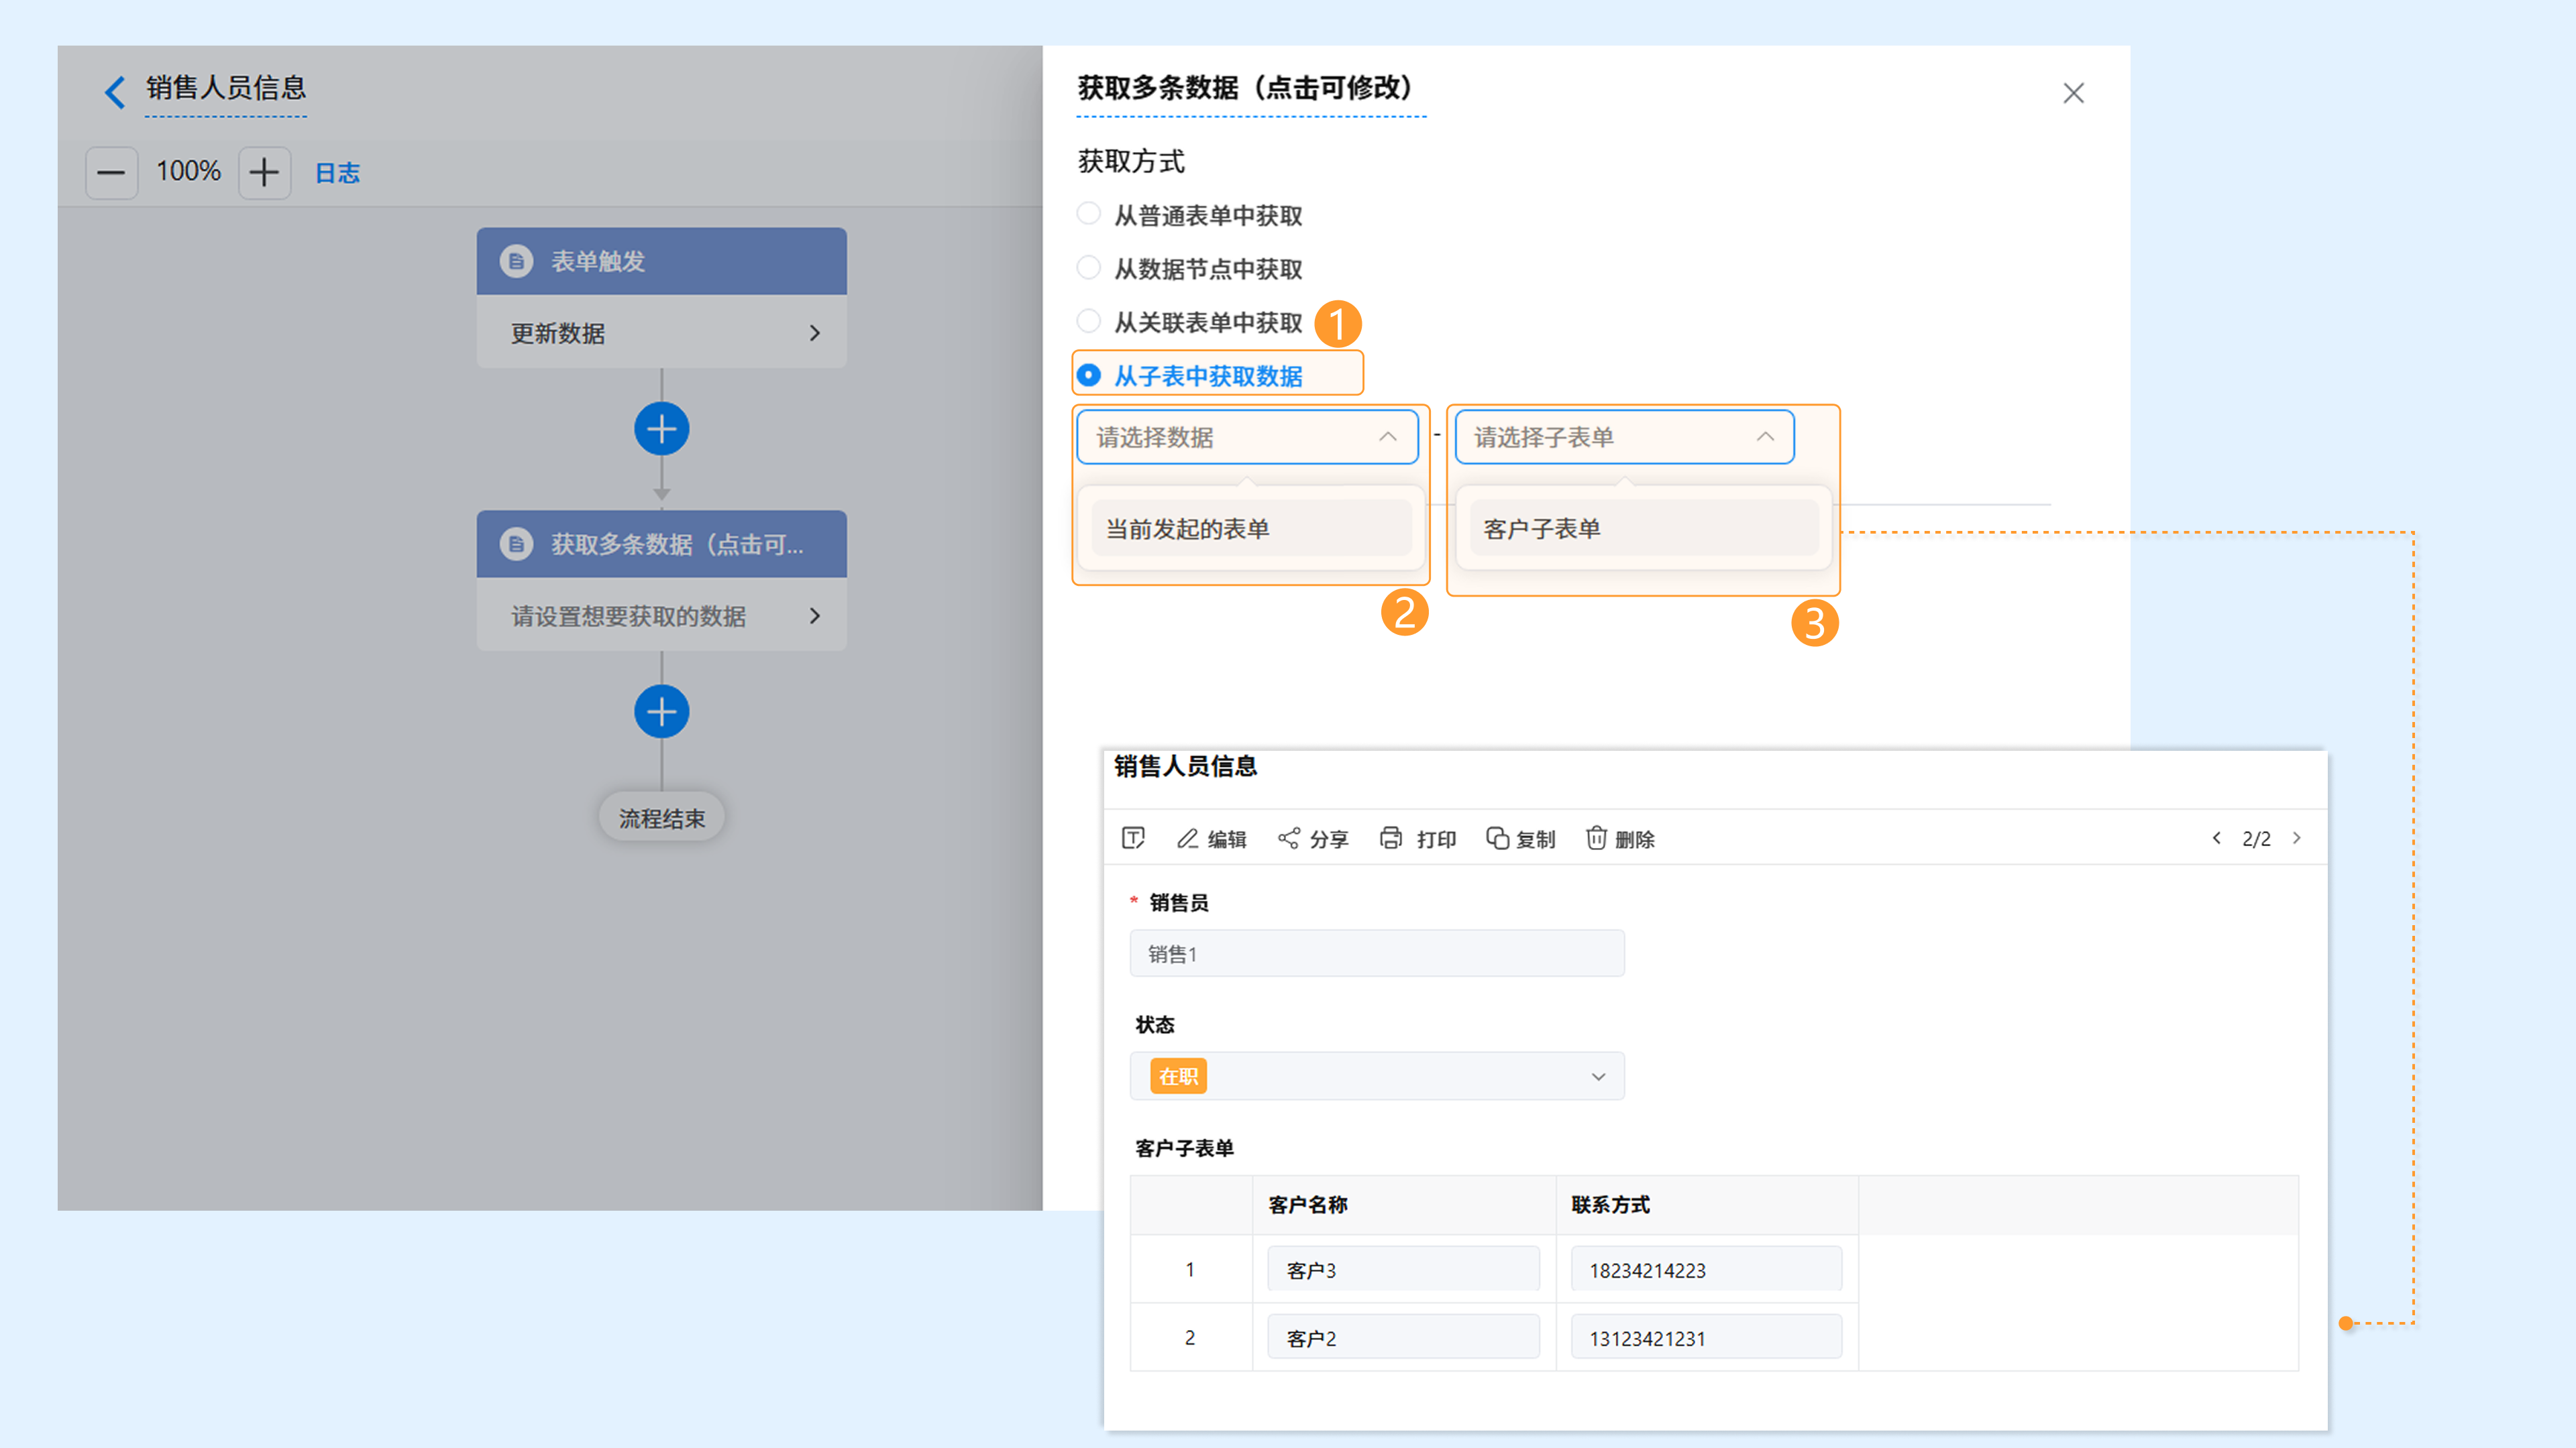Click the 表单触发 node icon
2576x1448 pixels.
click(x=516, y=261)
